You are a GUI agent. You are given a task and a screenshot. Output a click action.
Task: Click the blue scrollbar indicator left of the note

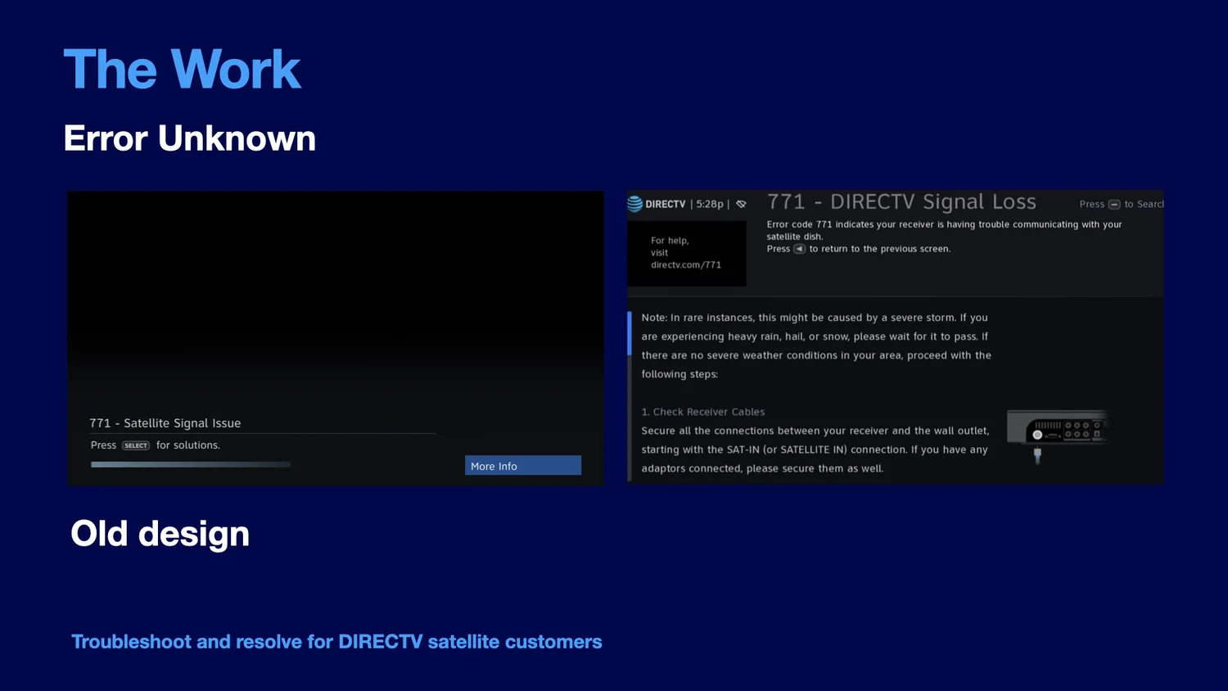pyautogui.click(x=630, y=333)
